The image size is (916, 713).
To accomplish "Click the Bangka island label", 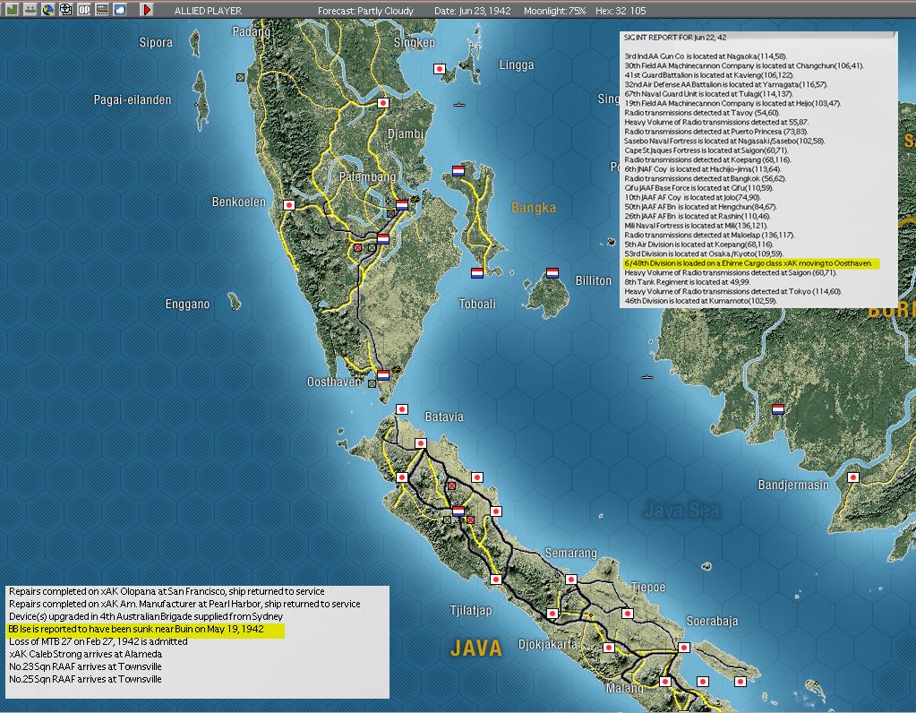I will (534, 208).
